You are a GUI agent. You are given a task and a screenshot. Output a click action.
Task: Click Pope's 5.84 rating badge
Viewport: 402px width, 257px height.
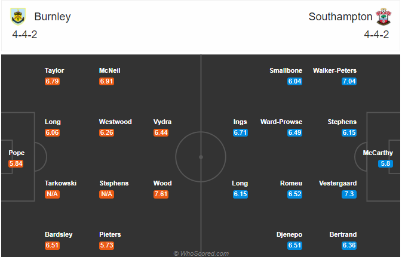tap(16, 163)
